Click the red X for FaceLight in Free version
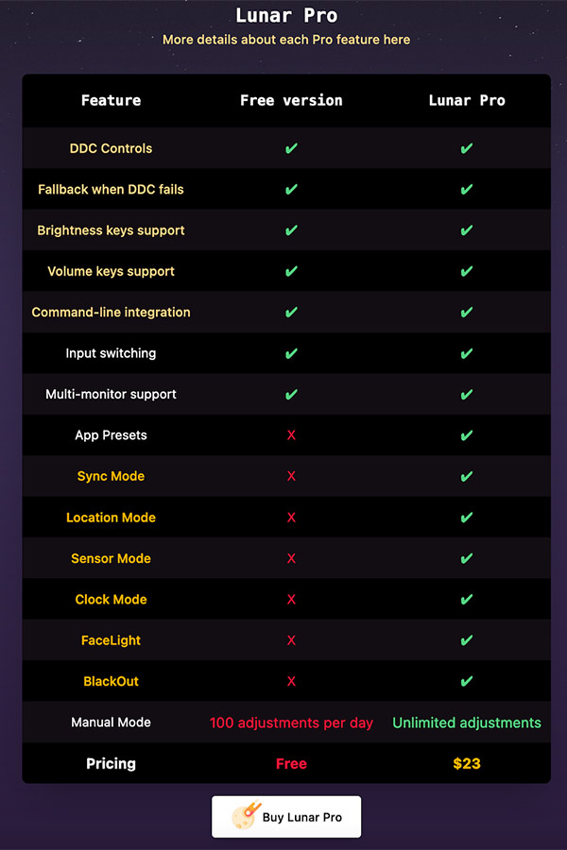 tap(291, 640)
